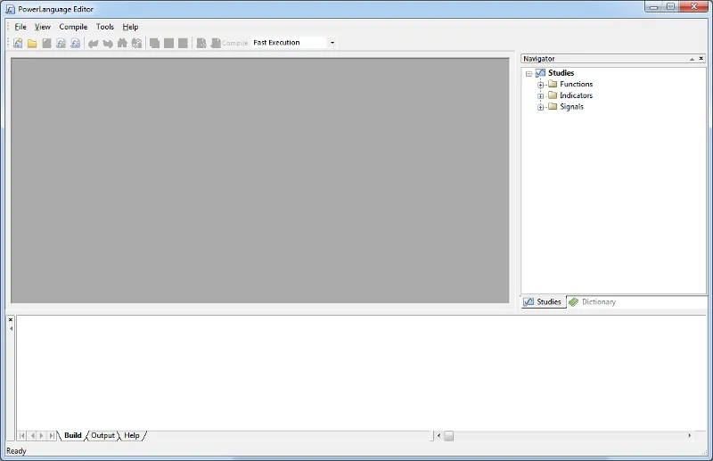The width and height of the screenshot is (713, 461).
Task: Click the output scrollbar right arrow
Action: (689, 436)
